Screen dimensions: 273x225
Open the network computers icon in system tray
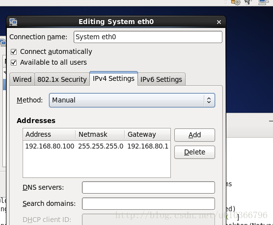click(x=264, y=2)
